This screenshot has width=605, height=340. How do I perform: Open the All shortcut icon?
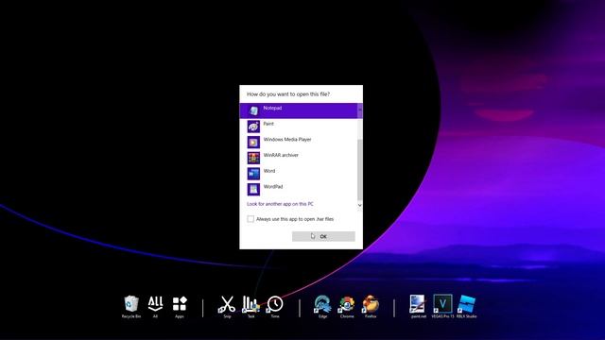point(155,307)
